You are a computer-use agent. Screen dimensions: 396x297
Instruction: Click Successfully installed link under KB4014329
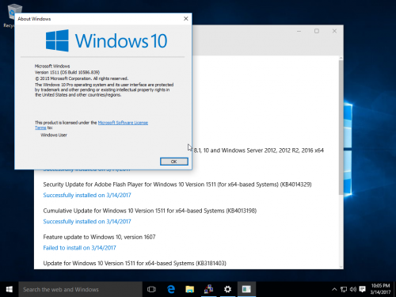(x=87, y=195)
